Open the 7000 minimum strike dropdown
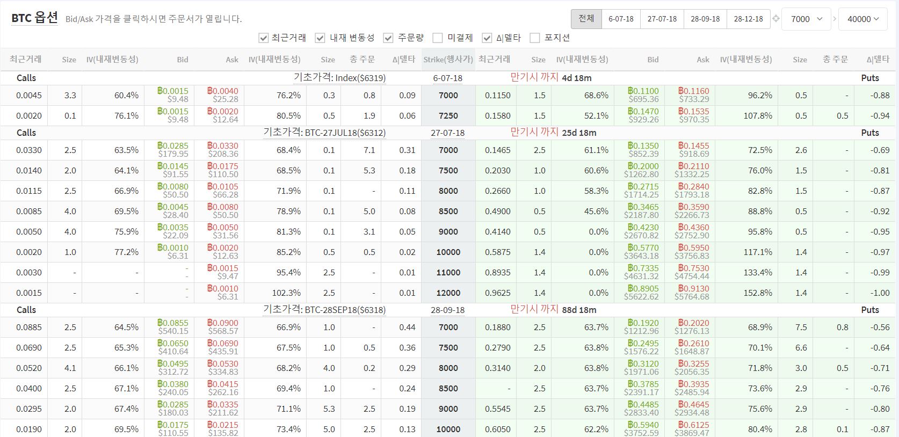Viewport: 899px width, 437px height. click(807, 19)
